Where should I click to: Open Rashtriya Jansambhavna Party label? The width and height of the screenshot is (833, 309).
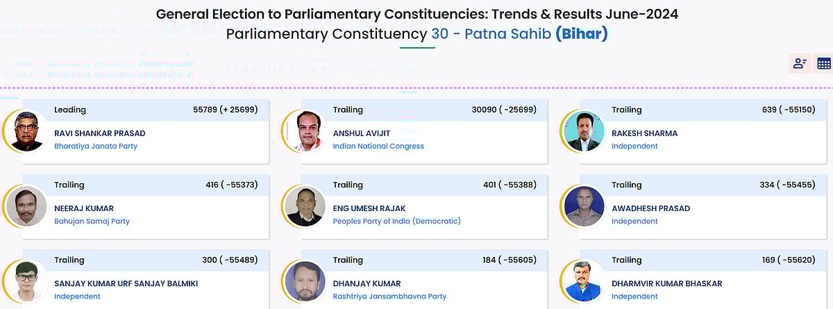coord(389,297)
